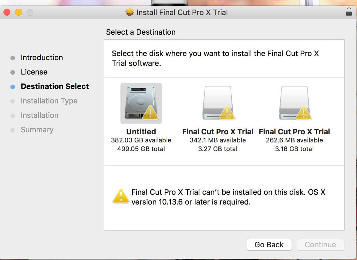Select the disk icon with 342.1 MB available
Screen dimensions: 357x260
[x=218, y=103]
